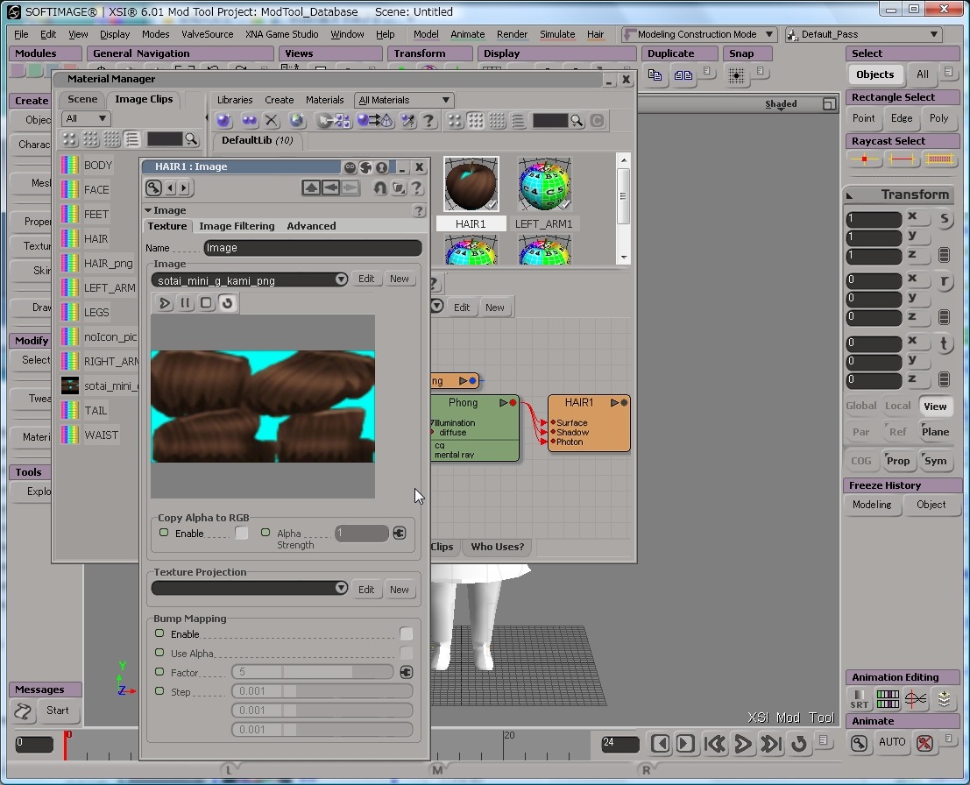
Task: Switch to the Image Filtering tab
Action: click(237, 226)
